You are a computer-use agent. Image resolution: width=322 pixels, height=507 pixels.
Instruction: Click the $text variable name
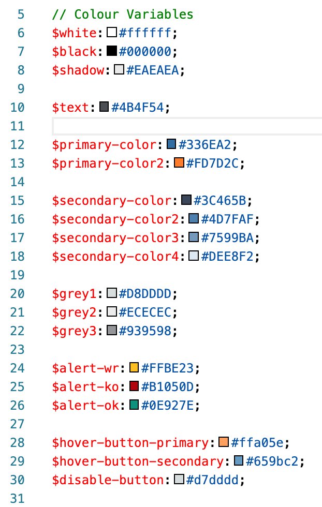click(x=70, y=108)
